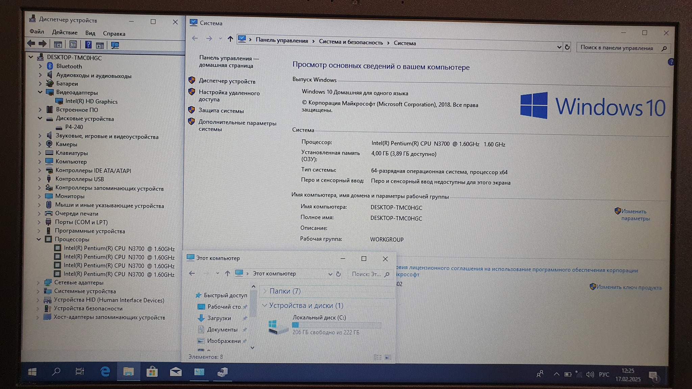Image resolution: width=692 pixels, height=389 pixels.
Task: Click the Device Manager help toolbar icon
Action: 88,45
